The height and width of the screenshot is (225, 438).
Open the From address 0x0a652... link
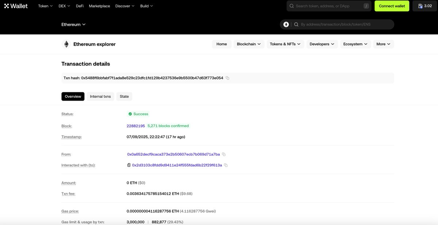[x=173, y=154]
